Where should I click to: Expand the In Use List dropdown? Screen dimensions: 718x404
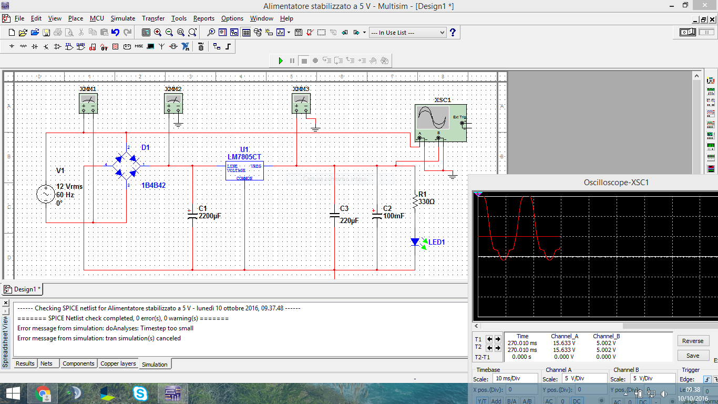click(x=442, y=33)
